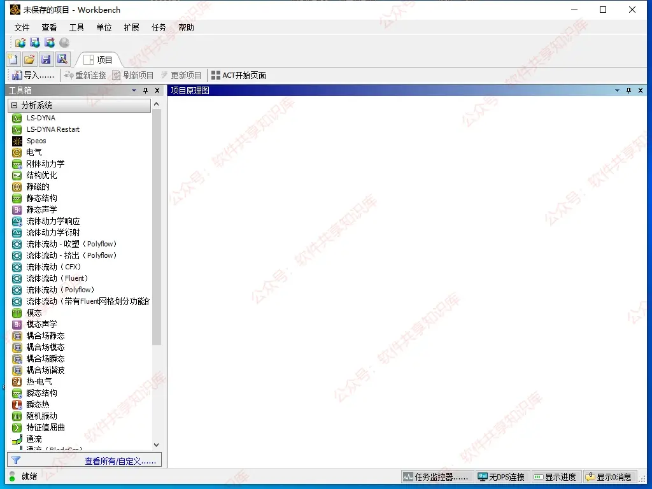Select the 特征值屈曲 system icon
This screenshot has width=652, height=489.
(x=17, y=427)
